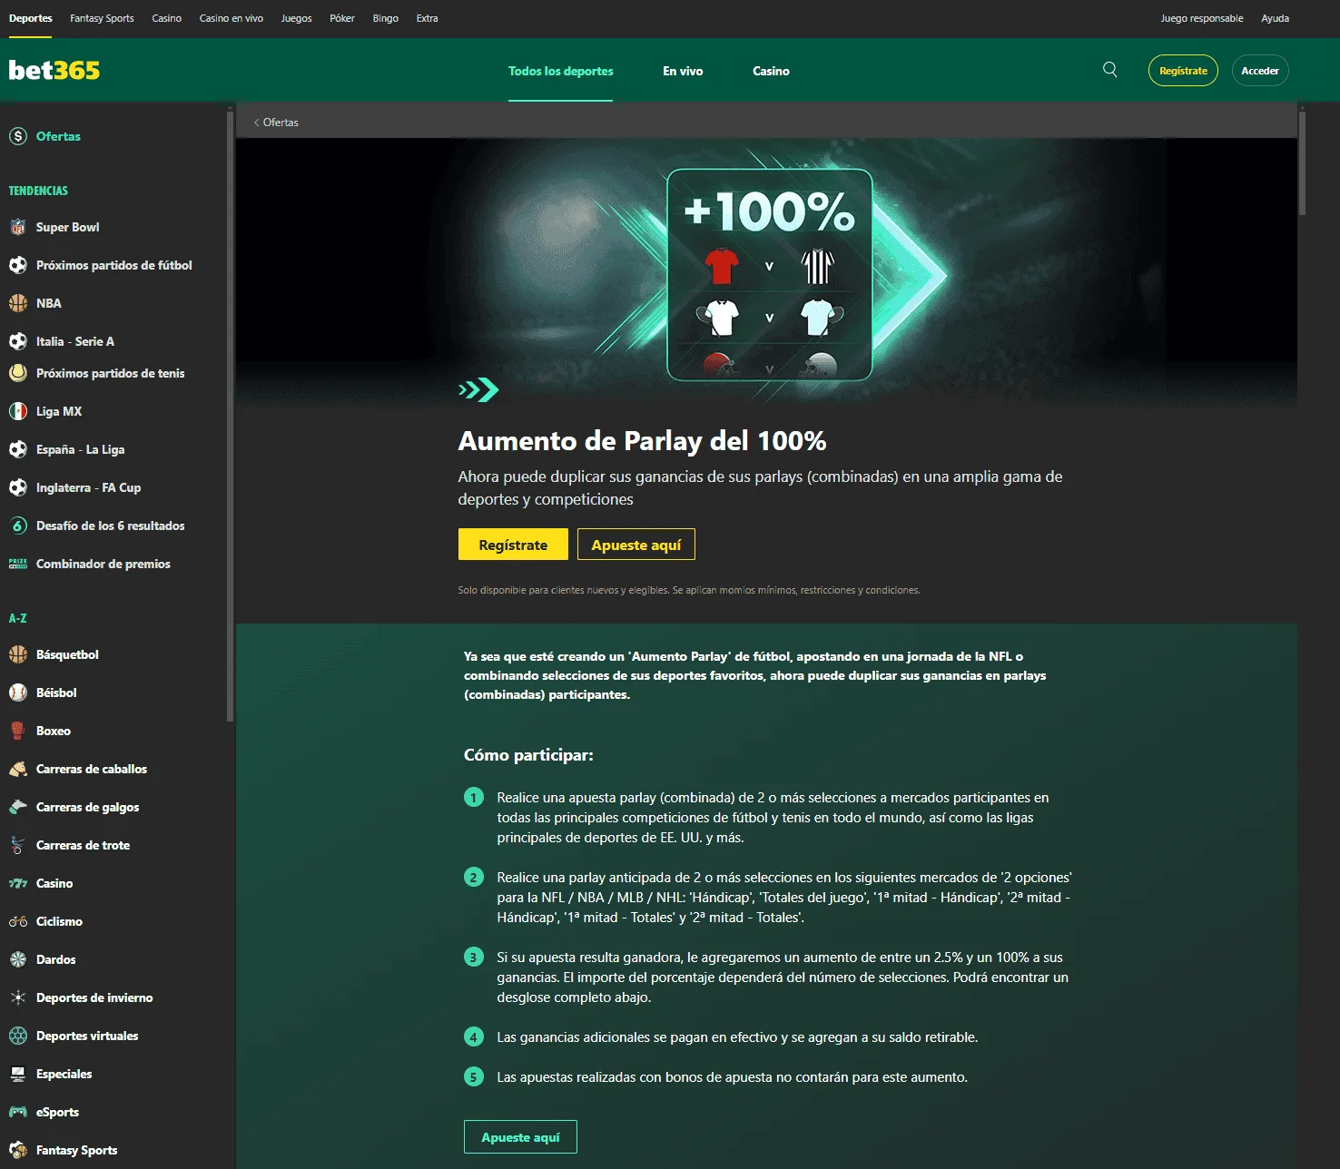Click the sidebar vertical scrollbar
This screenshot has height=1169, width=1340.
[230, 416]
